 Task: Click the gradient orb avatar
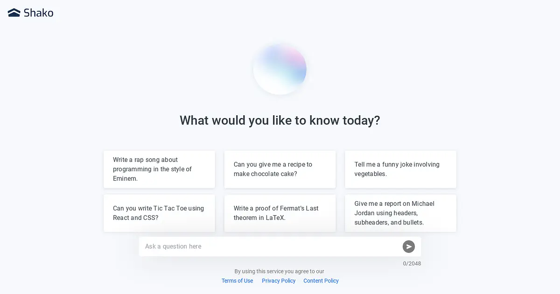coord(280,69)
